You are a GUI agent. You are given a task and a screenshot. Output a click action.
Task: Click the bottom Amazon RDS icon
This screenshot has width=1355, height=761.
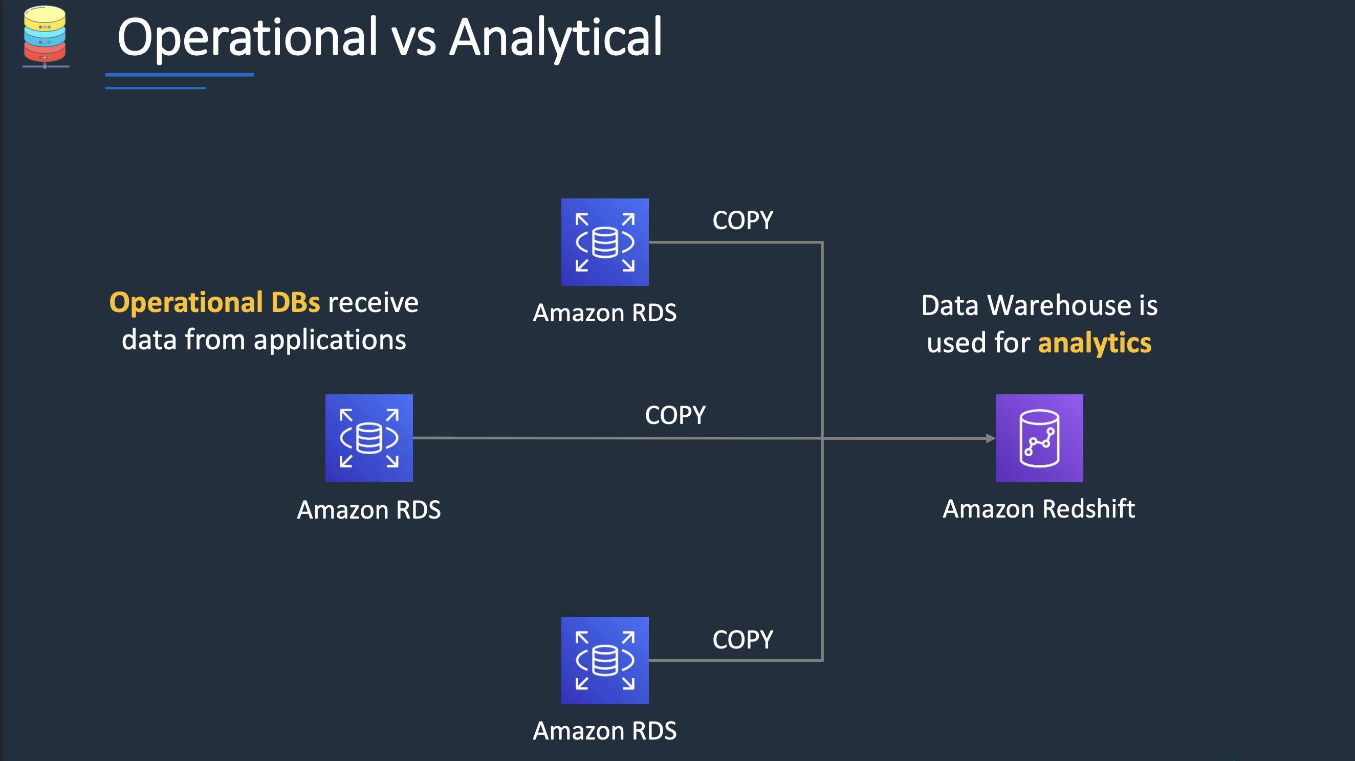[x=605, y=660]
